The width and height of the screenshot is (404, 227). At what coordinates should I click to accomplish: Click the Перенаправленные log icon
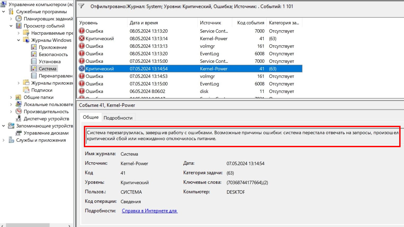click(34, 76)
